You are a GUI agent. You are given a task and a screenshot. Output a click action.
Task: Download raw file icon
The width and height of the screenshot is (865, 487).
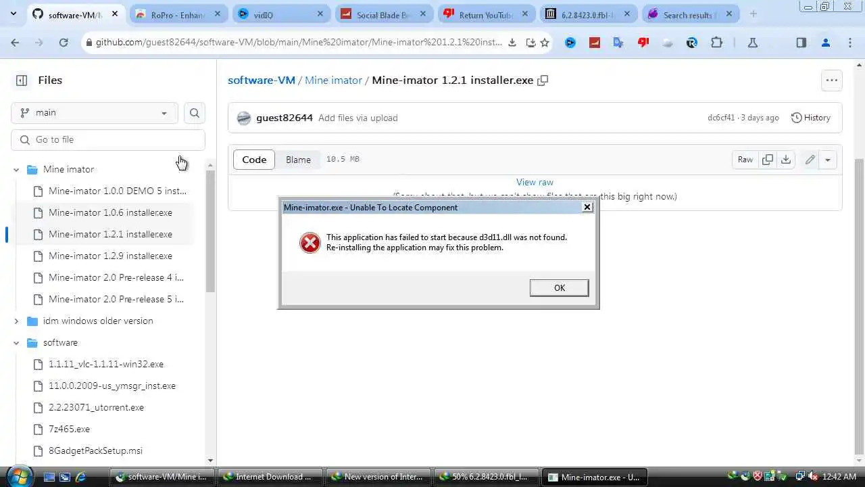(786, 160)
